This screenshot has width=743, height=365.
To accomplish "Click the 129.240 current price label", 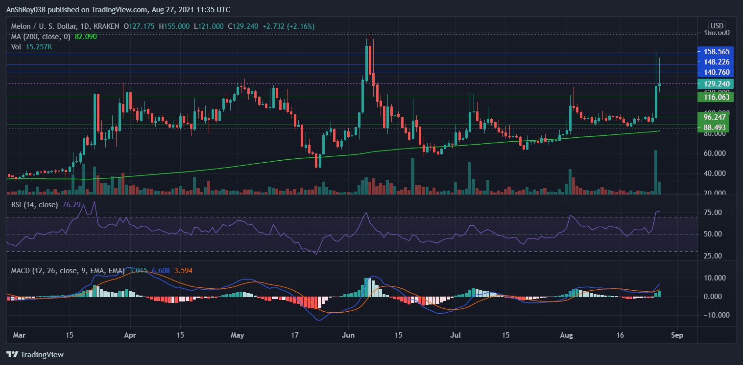I will (x=717, y=84).
